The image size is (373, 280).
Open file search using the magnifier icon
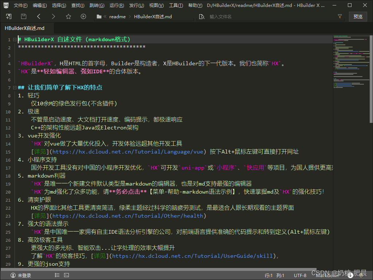201,16
